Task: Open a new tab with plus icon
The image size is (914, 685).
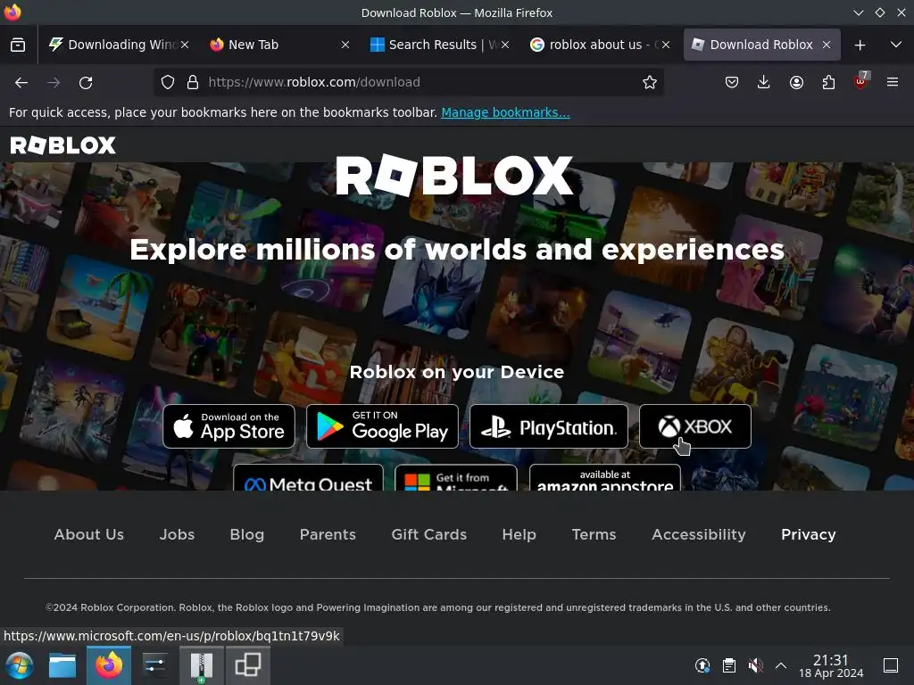Action: click(x=860, y=45)
